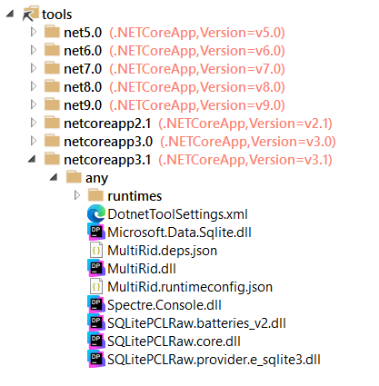
Task: Expand the net6.0 folder arrow
Action: [x=34, y=50]
